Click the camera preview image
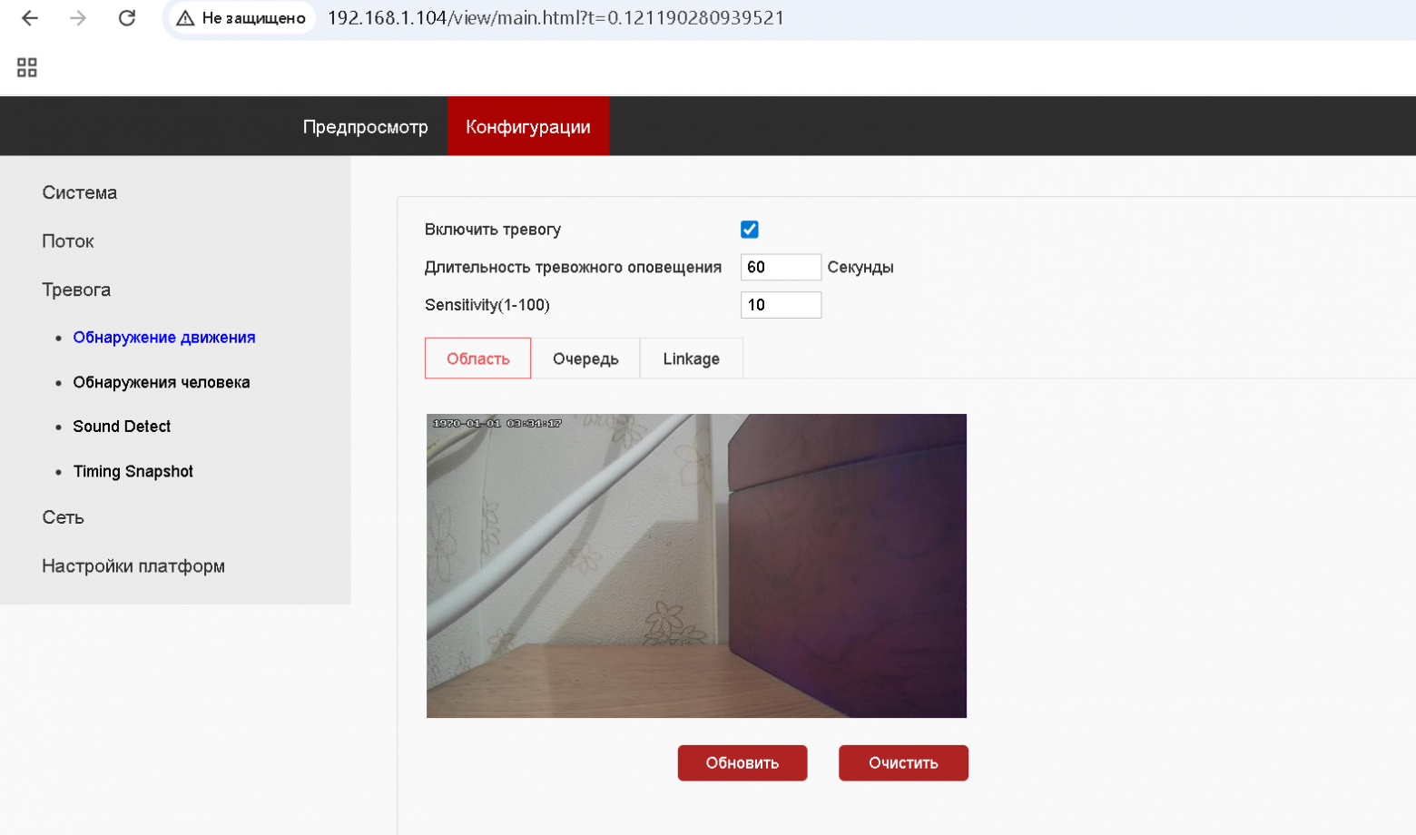The image size is (1416, 835). [696, 565]
